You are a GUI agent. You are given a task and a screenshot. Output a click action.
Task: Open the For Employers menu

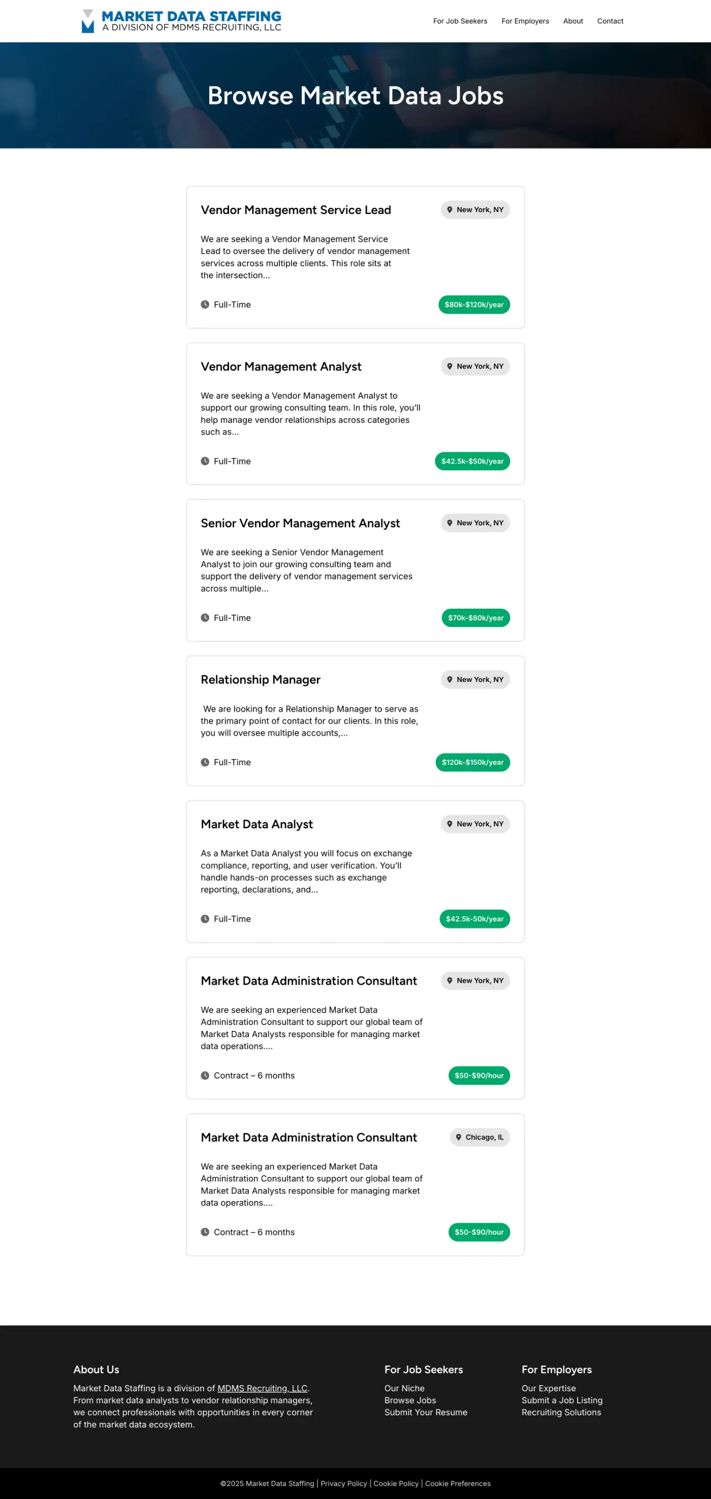pyautogui.click(x=525, y=21)
